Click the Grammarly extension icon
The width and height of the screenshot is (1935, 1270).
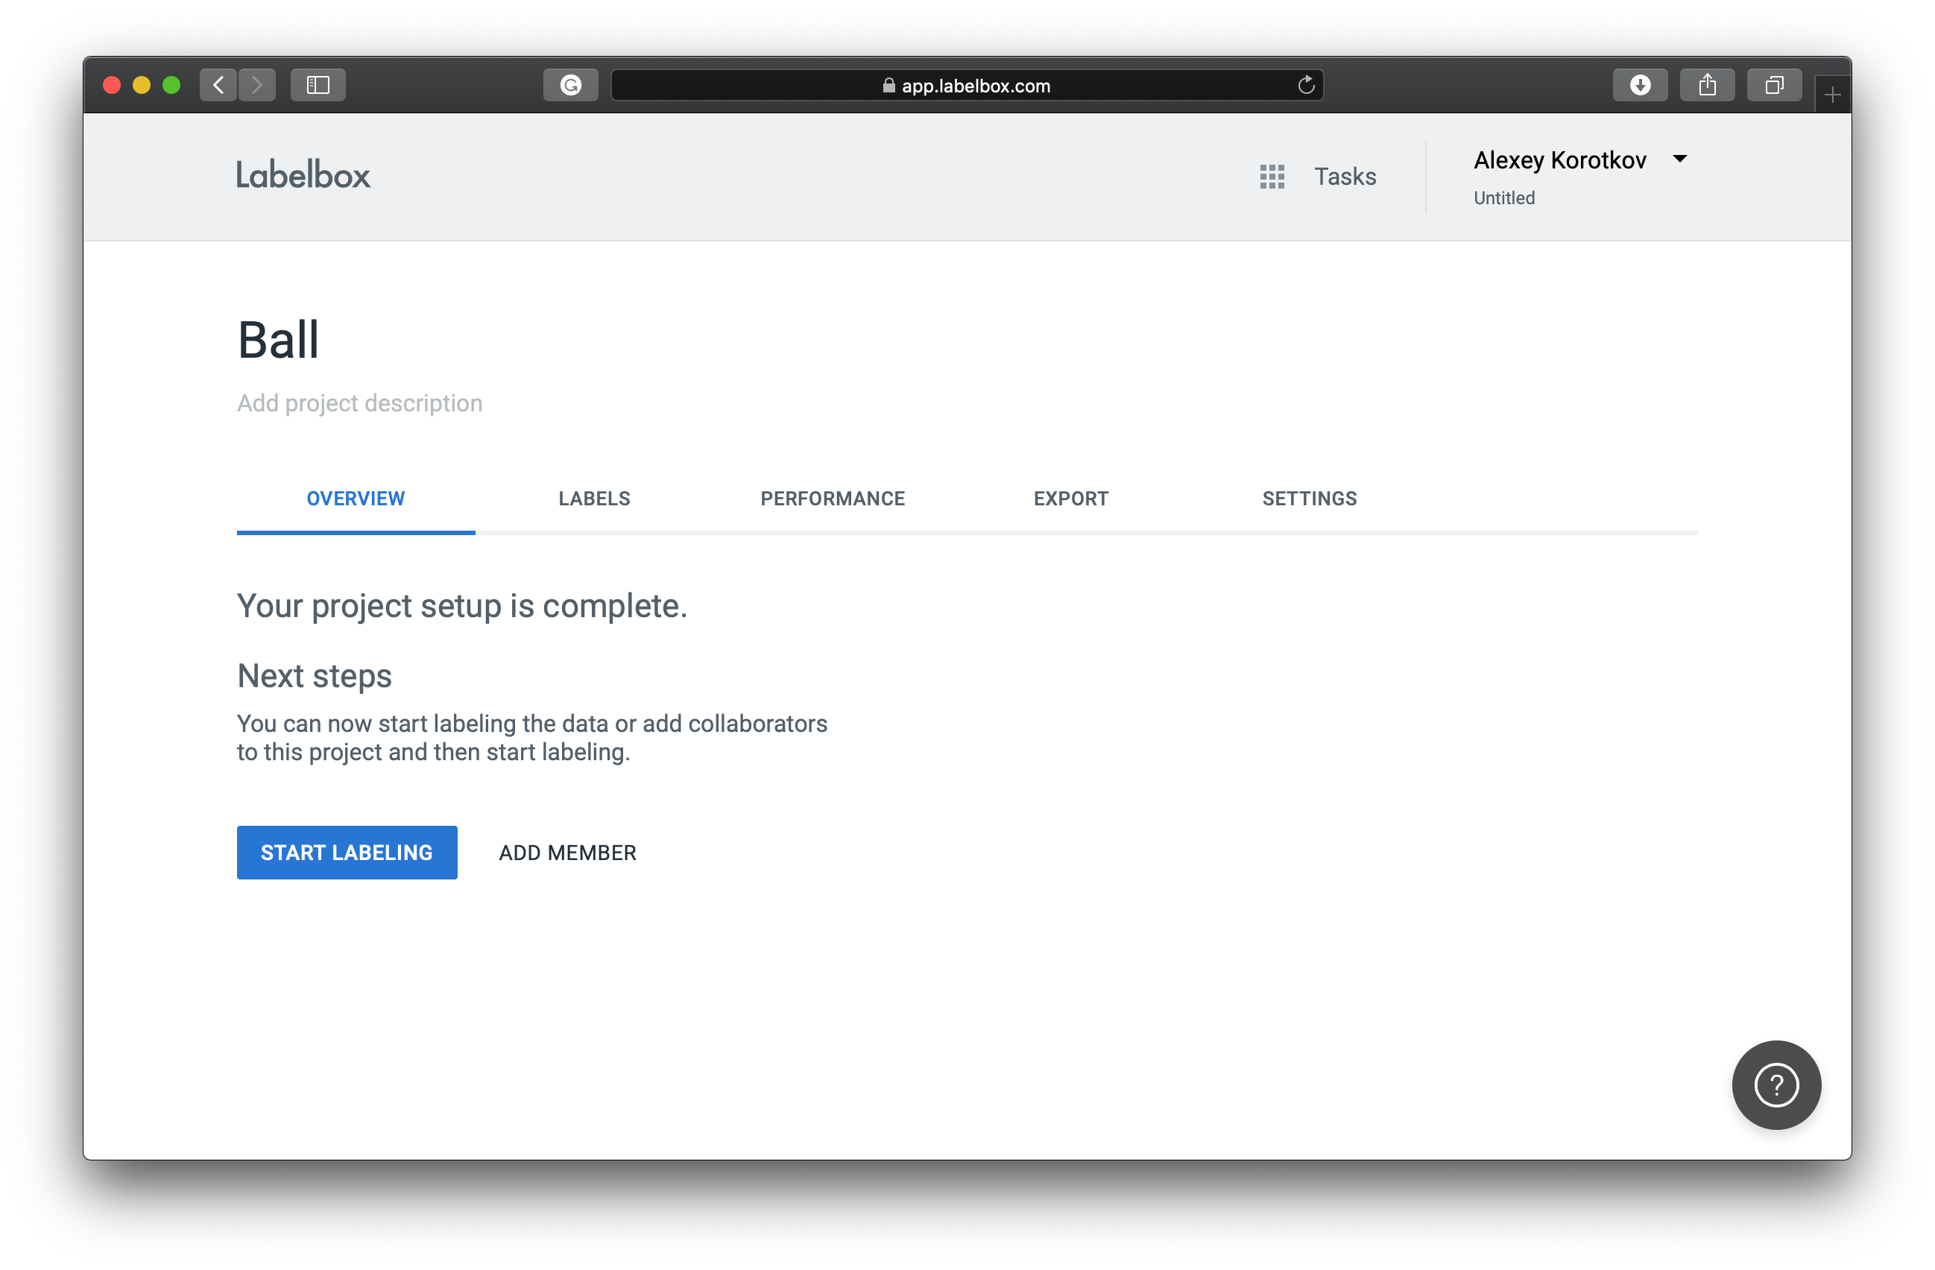coord(571,84)
